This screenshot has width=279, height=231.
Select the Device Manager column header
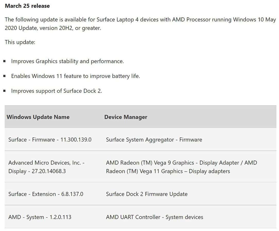click(126, 117)
